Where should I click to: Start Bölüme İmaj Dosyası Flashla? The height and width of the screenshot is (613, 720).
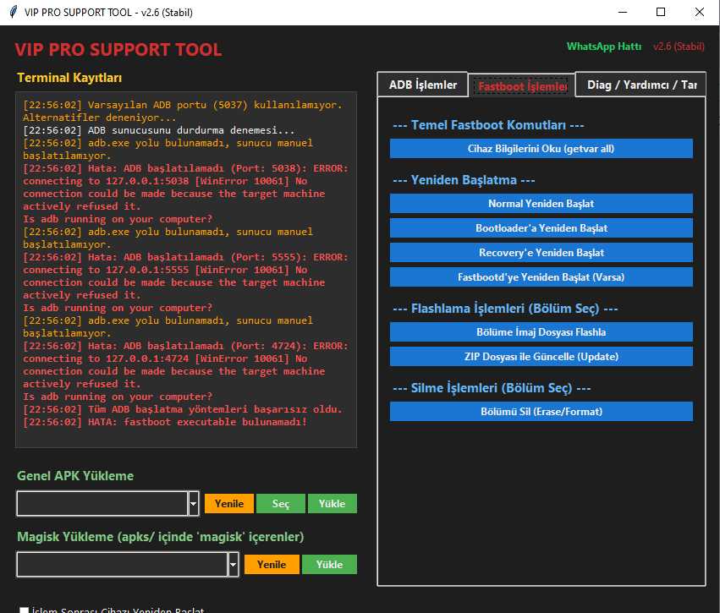[x=541, y=331]
